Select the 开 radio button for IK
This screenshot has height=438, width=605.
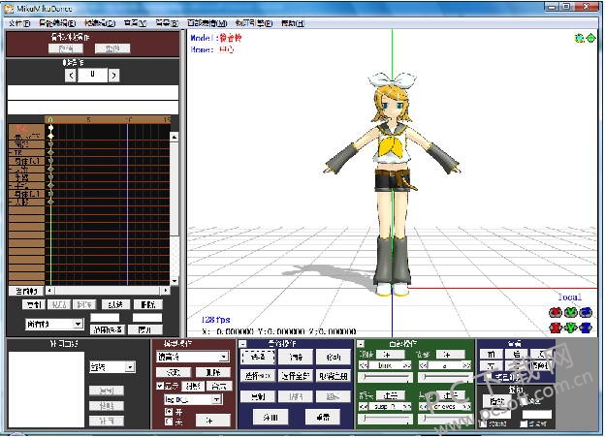169,412
